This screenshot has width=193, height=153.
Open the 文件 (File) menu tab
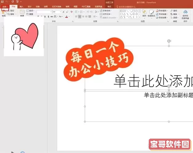click(4, 6)
